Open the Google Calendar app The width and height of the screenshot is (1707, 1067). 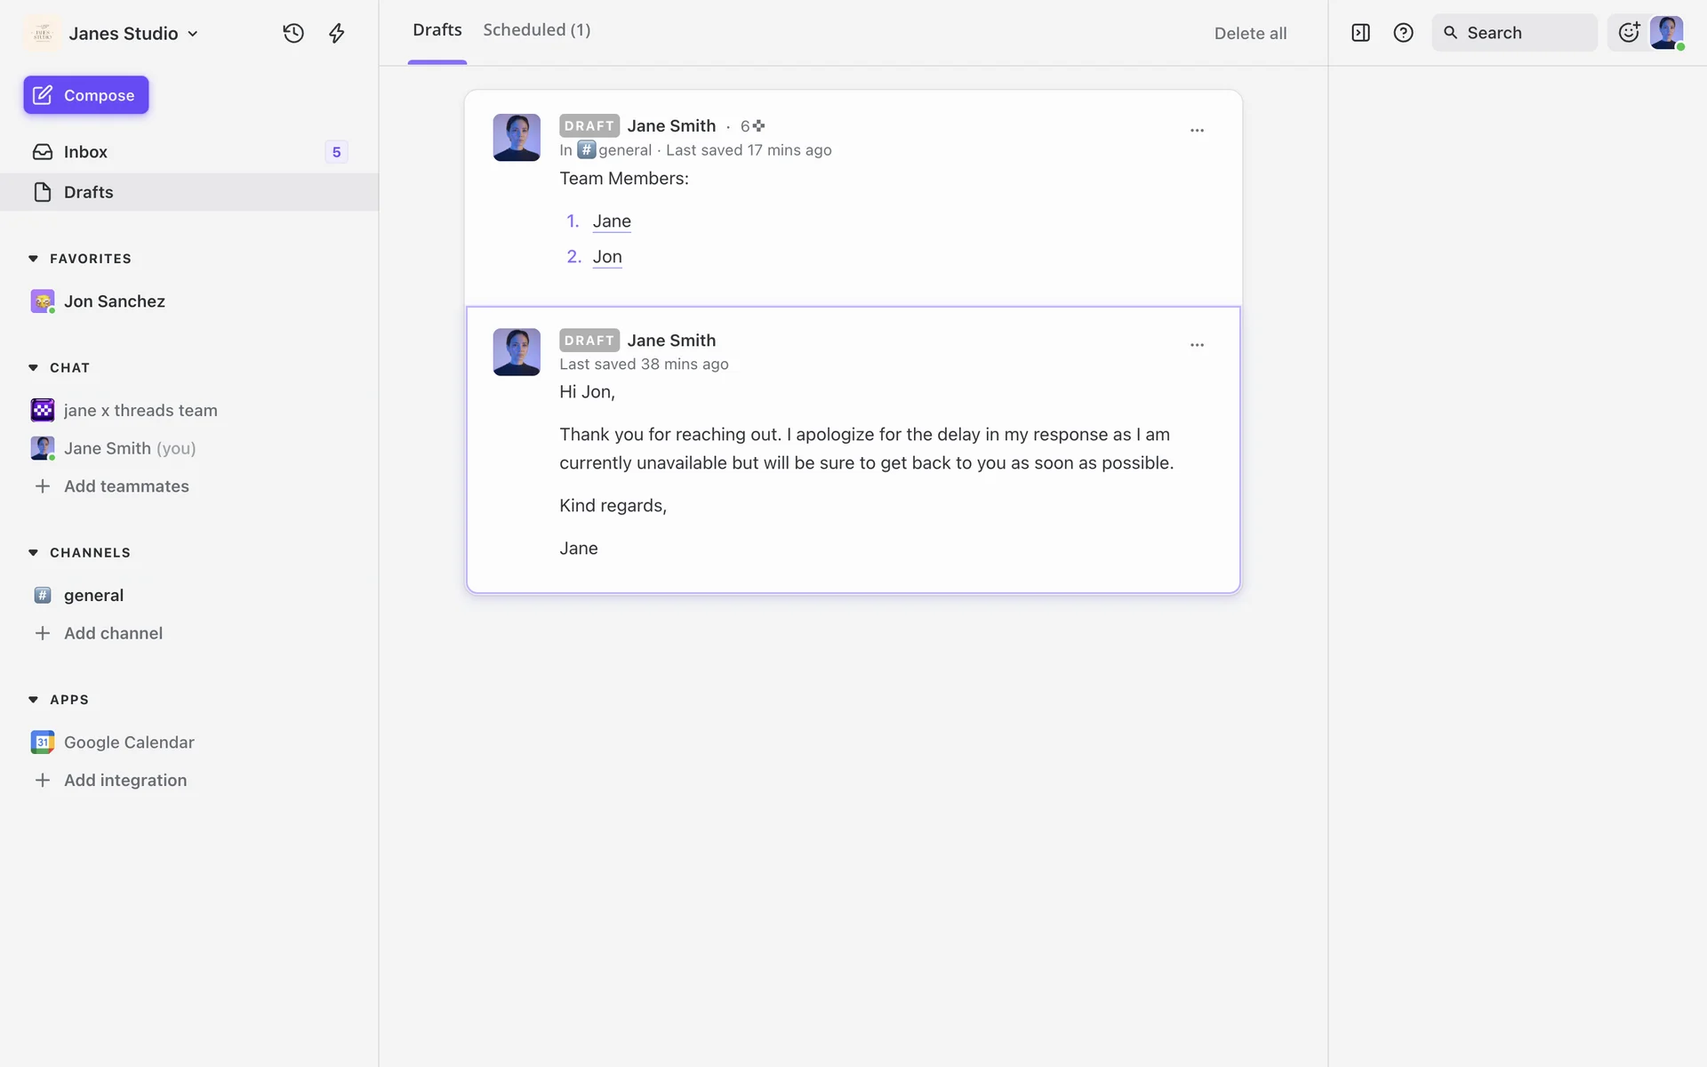point(128,742)
